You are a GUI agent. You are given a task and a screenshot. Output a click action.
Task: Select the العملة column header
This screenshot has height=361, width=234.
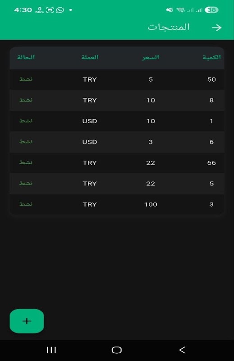coord(90,57)
